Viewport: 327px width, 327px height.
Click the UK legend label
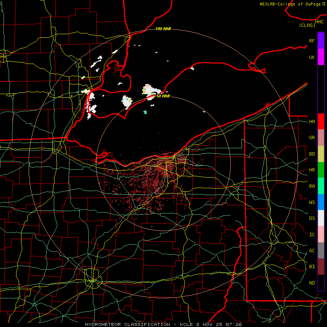[x=312, y=57]
